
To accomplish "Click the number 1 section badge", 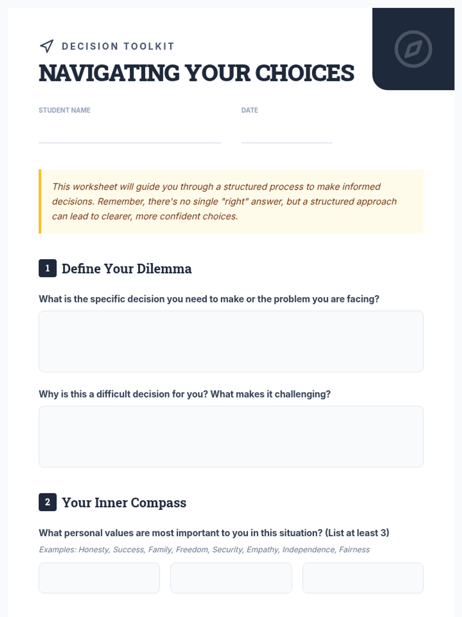I will (48, 268).
